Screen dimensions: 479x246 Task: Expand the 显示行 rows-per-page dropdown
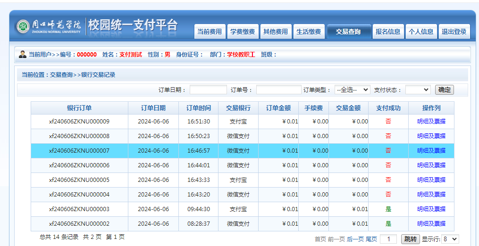tap(450, 239)
